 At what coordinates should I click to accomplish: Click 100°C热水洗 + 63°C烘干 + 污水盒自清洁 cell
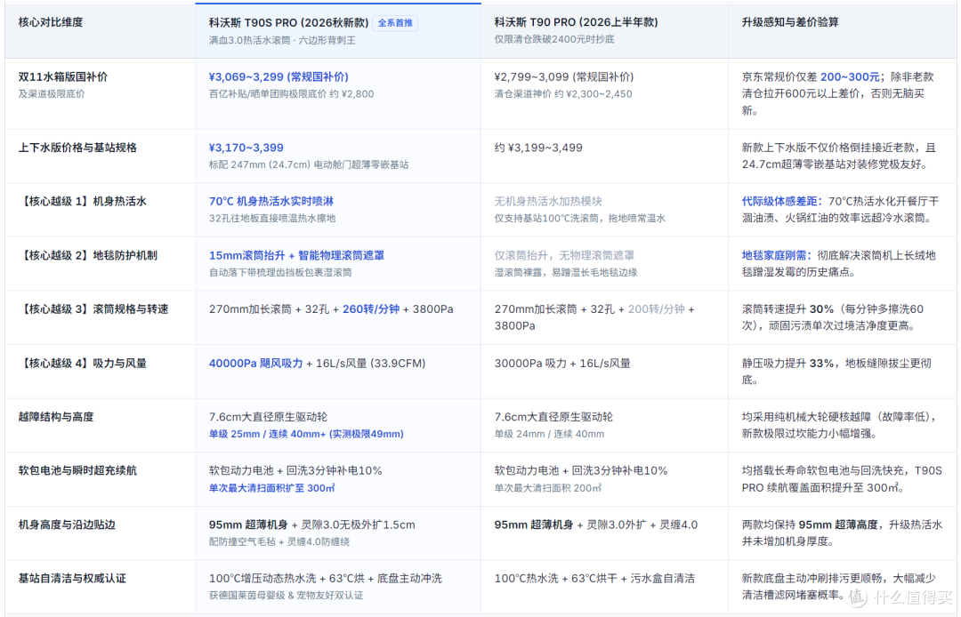594,579
